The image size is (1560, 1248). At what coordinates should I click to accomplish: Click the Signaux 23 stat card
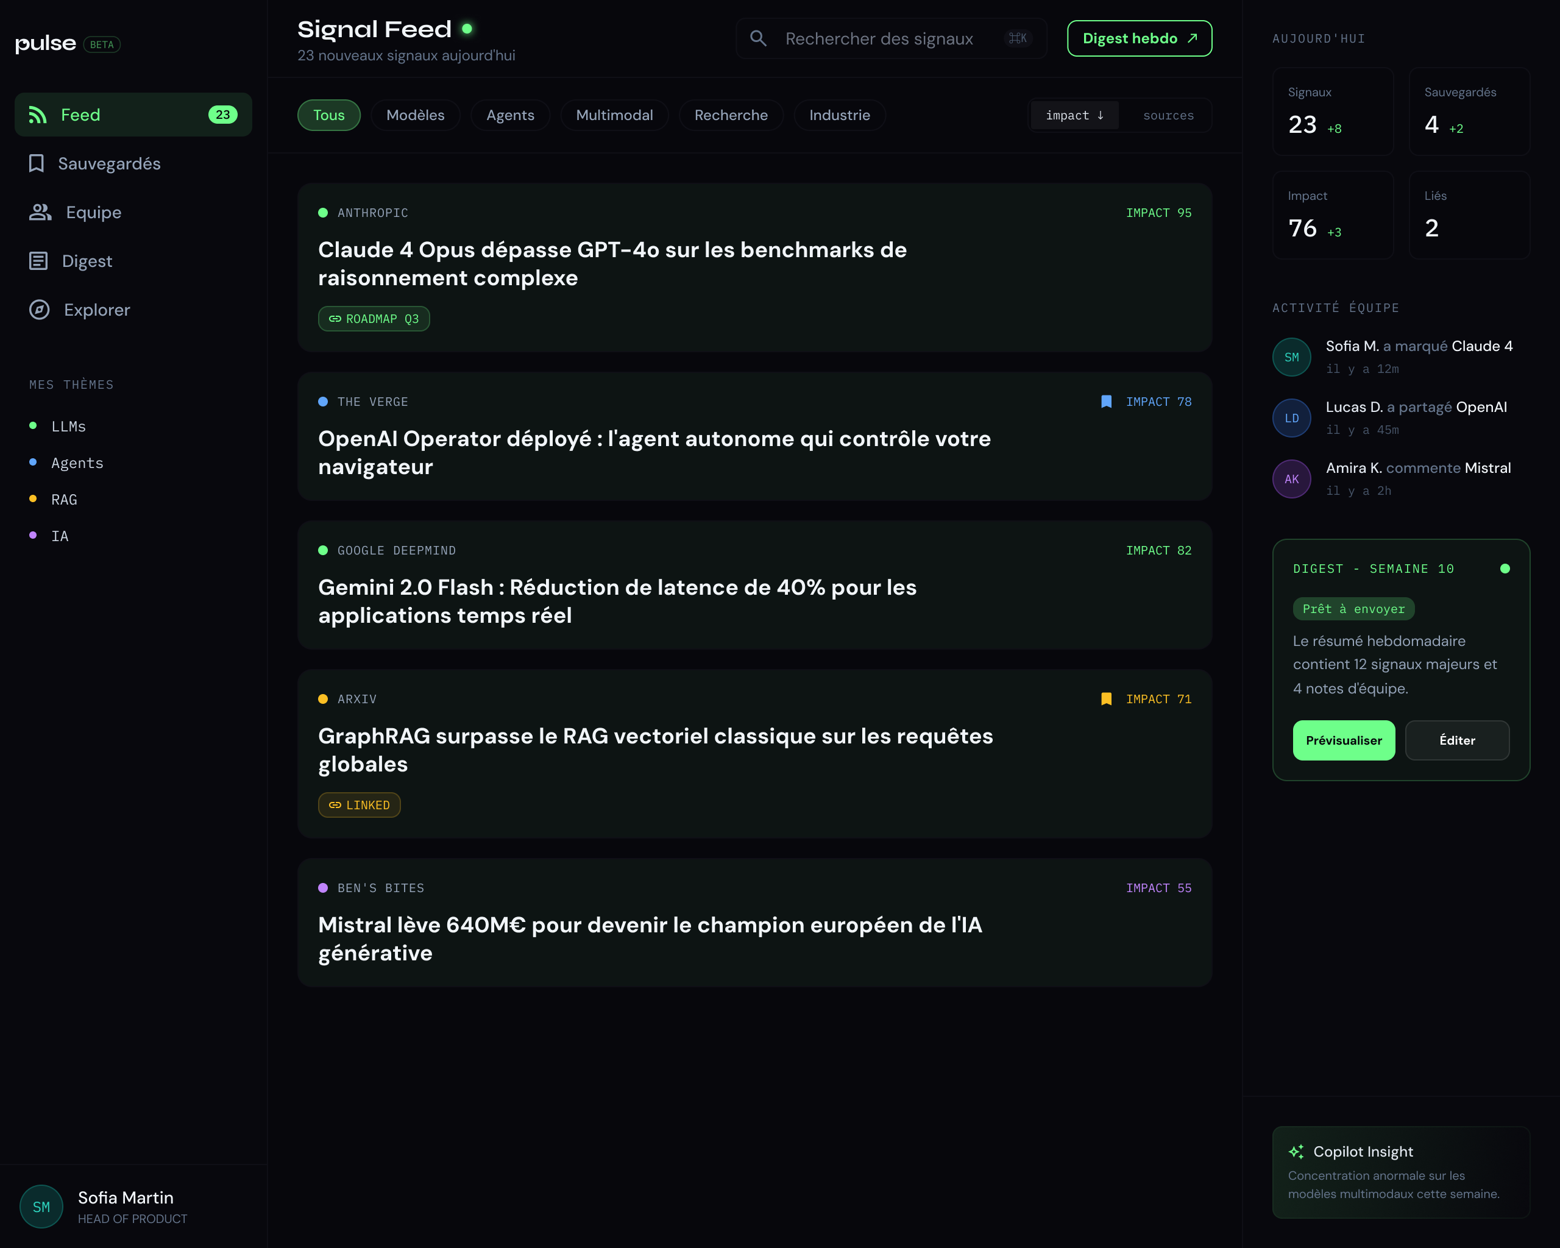(x=1333, y=112)
